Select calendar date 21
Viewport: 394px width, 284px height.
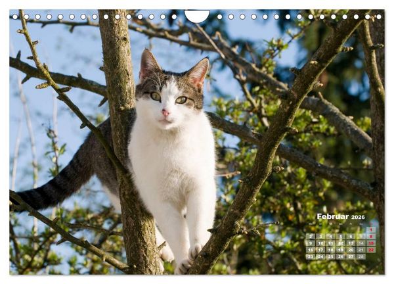click(361, 250)
